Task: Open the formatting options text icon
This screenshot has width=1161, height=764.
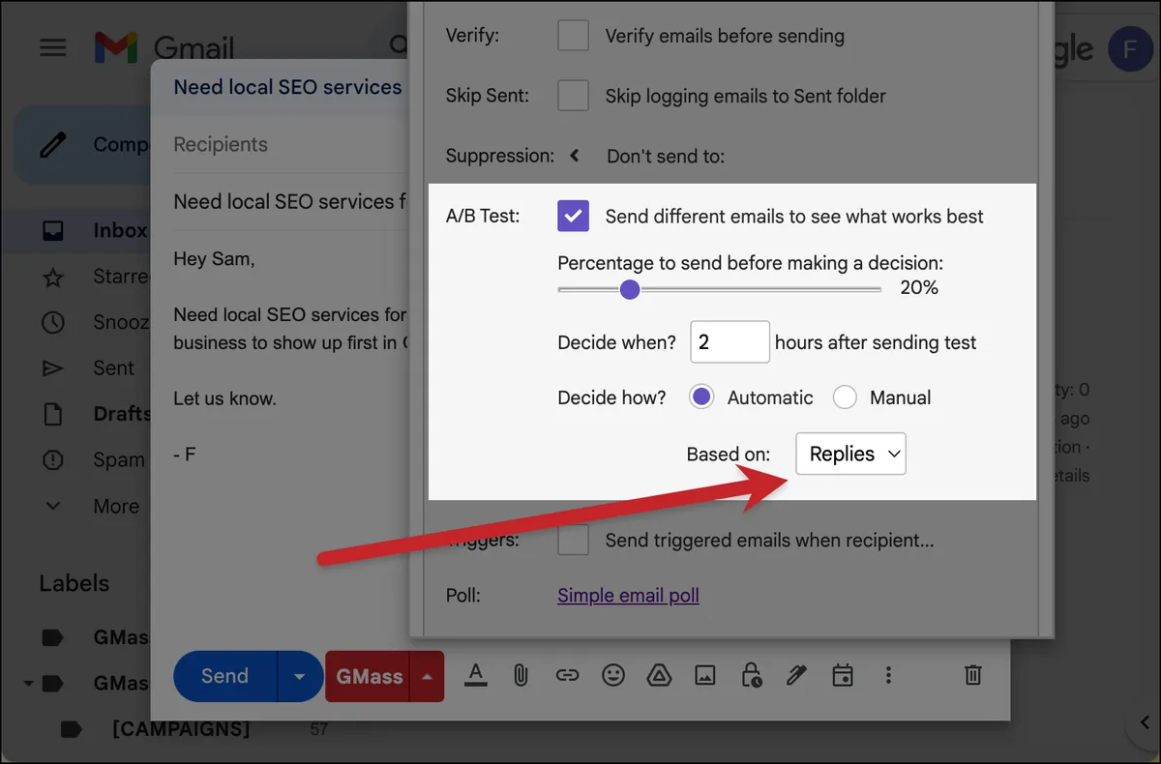Action: point(475,675)
